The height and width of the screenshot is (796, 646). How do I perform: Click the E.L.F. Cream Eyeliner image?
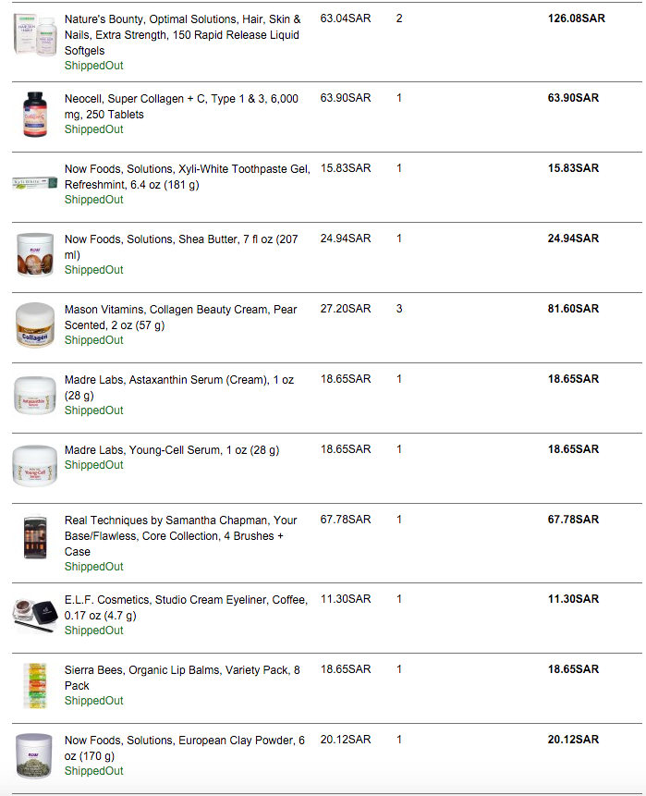click(35, 614)
